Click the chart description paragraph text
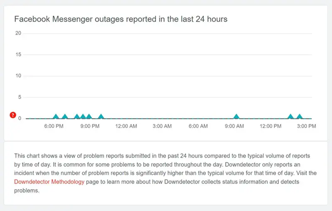 (165, 173)
